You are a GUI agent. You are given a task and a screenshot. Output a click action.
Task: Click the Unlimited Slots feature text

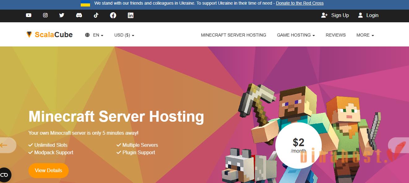(x=51, y=145)
